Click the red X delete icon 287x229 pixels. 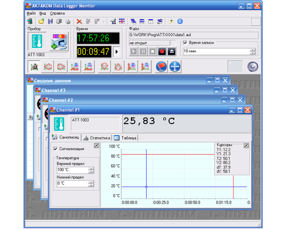coord(79,21)
